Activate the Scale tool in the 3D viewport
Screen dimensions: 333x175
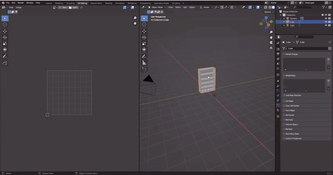pyautogui.click(x=144, y=43)
